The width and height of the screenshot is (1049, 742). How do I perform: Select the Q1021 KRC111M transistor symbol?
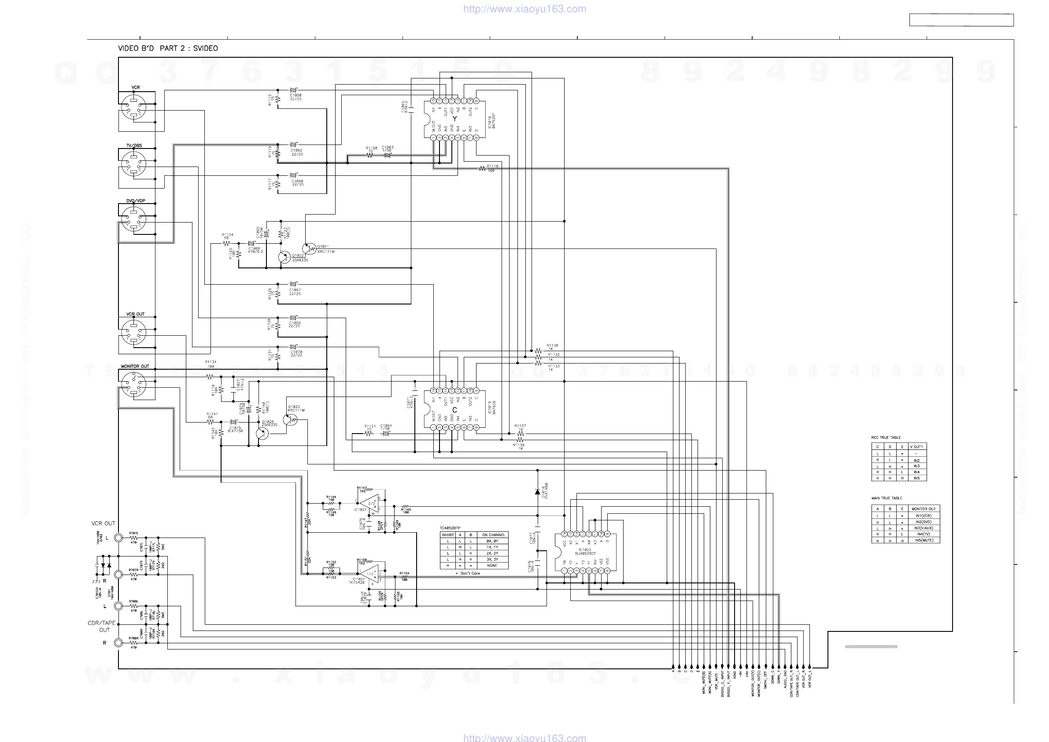coord(309,249)
